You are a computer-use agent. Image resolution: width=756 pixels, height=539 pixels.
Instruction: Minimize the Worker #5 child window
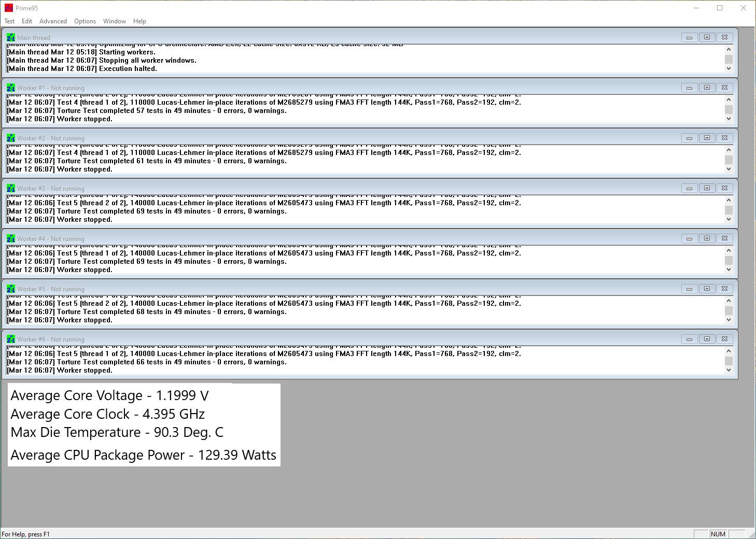[689, 289]
